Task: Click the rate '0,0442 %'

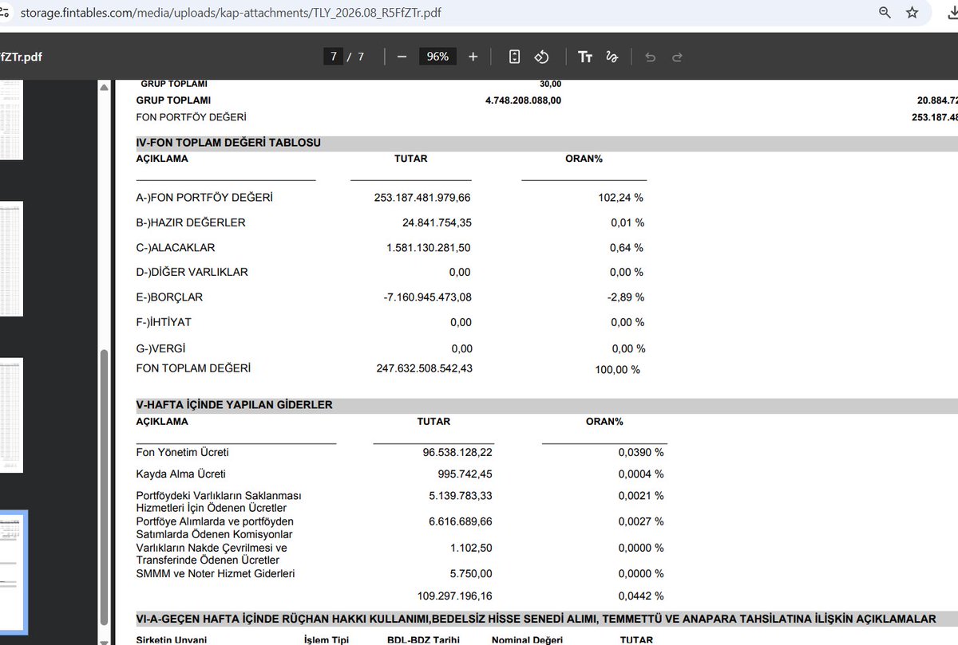Action: tap(641, 596)
